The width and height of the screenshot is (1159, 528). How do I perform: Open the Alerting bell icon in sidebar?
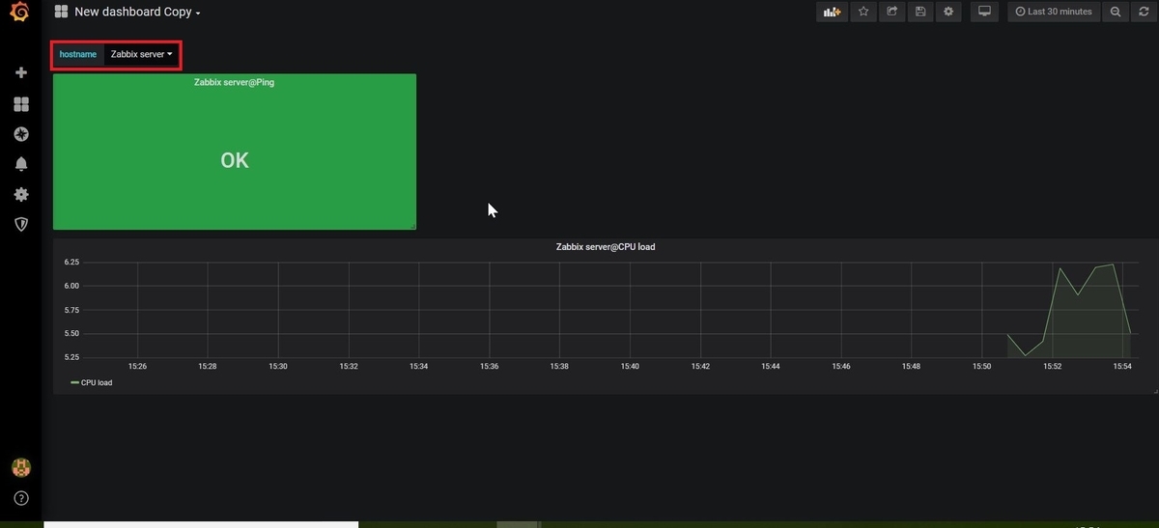[x=21, y=164]
